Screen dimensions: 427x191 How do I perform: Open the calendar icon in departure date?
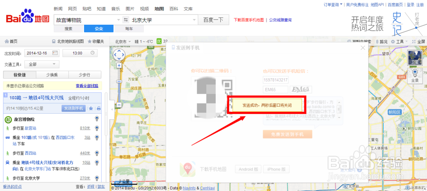tap(55, 53)
